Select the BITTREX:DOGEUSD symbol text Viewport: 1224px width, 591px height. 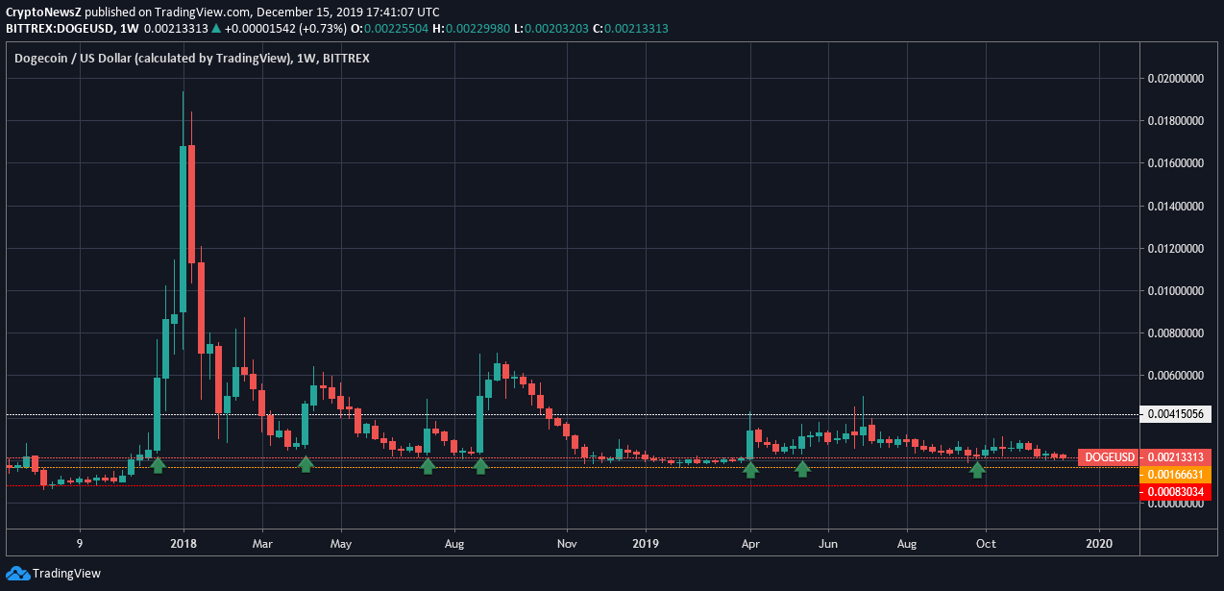pyautogui.click(x=59, y=29)
